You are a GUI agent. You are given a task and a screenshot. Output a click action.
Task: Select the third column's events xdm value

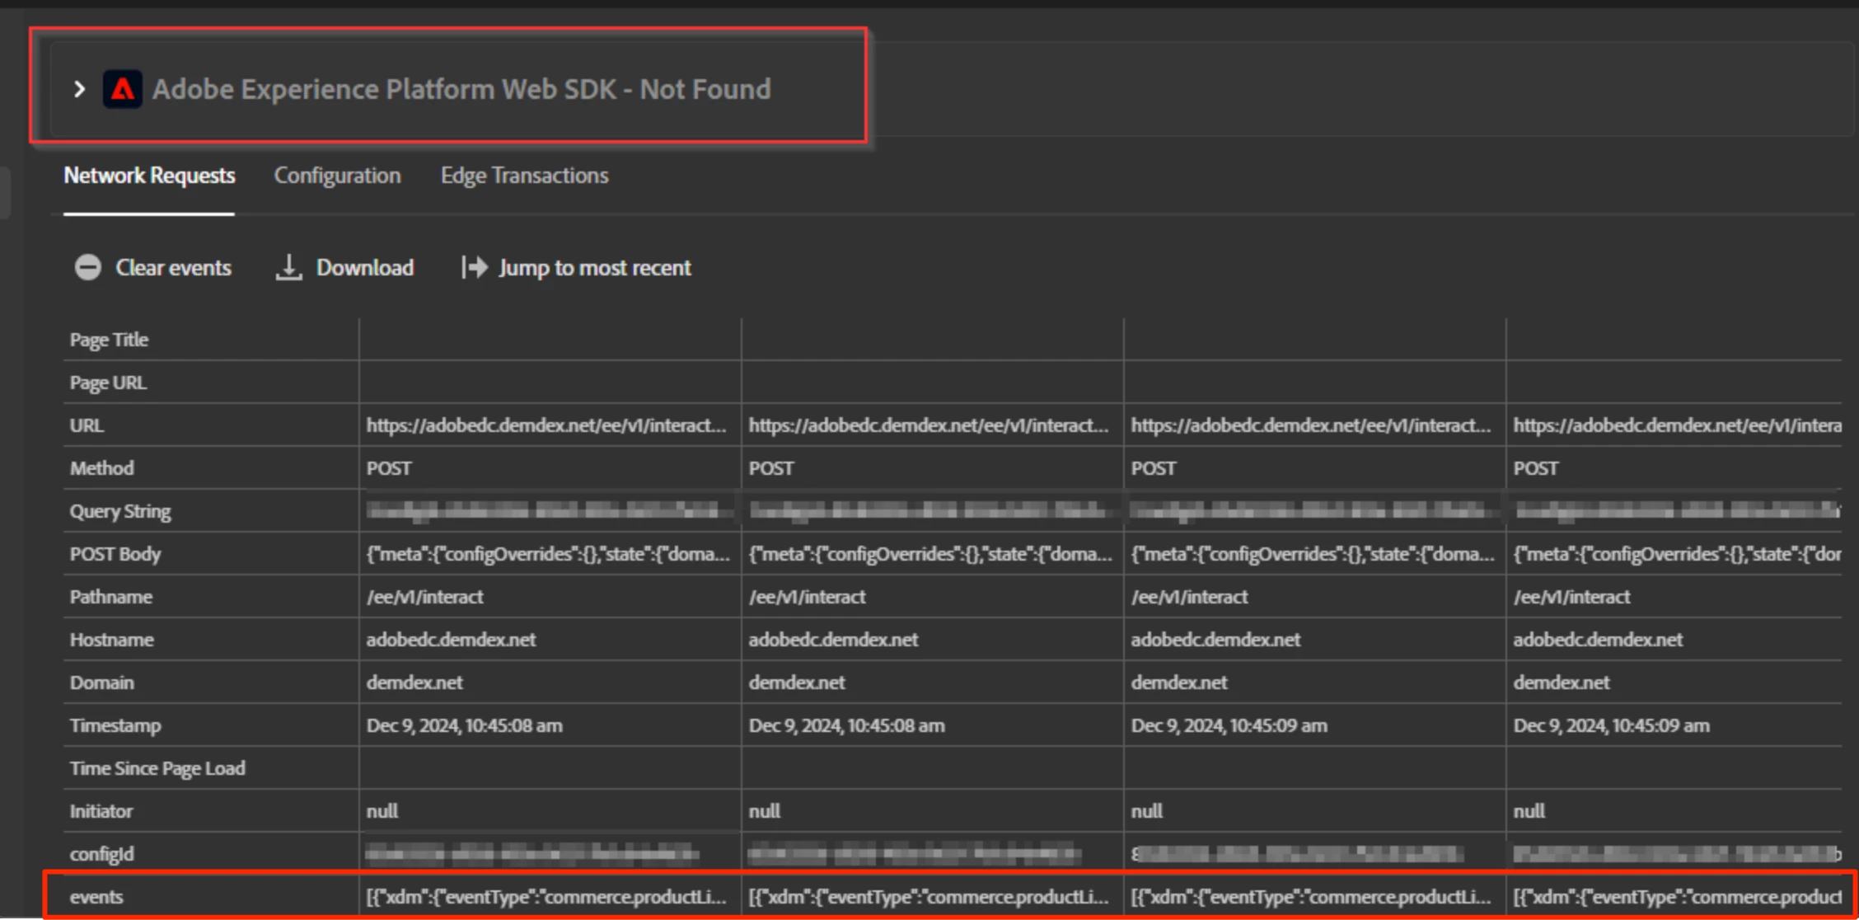click(1311, 897)
